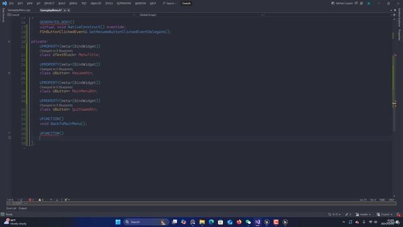Open the notifications bell in status bar
The width and height of the screenshot is (403, 227).
point(399,214)
